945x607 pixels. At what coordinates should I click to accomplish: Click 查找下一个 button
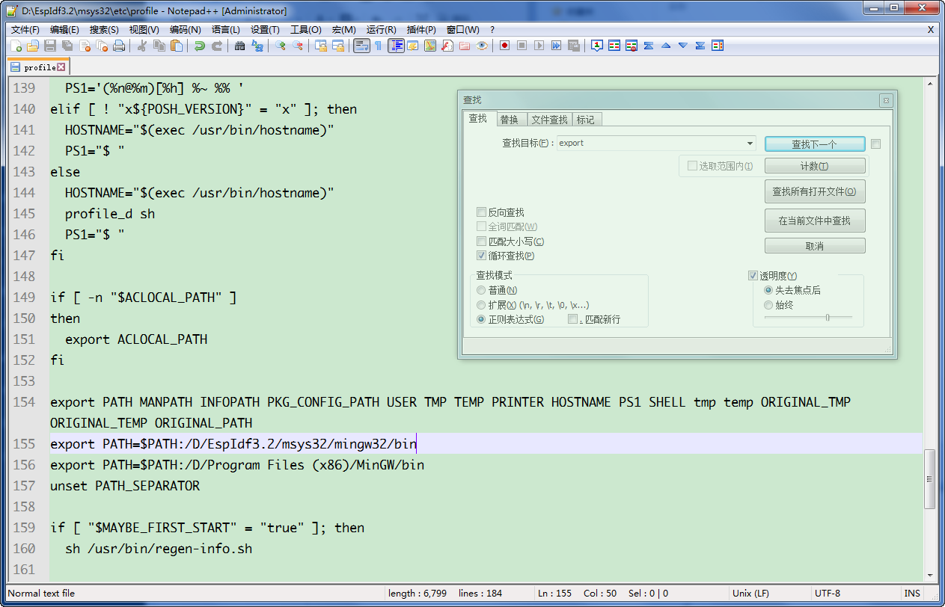[x=815, y=144]
